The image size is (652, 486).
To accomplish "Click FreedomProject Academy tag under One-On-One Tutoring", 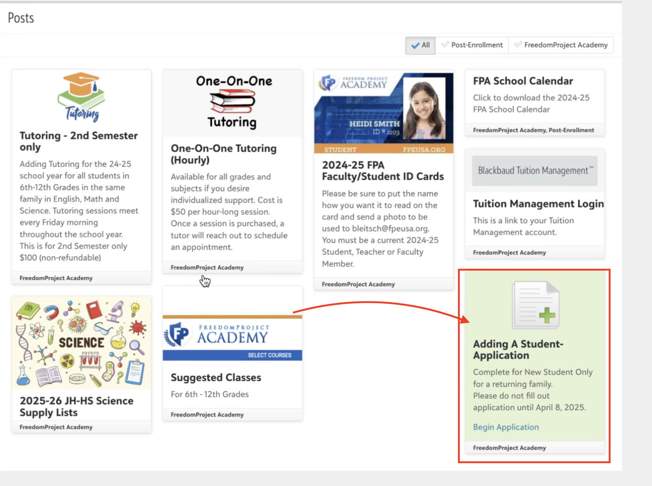I will [207, 267].
